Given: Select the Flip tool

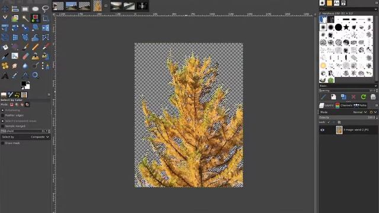Looking at the screenshot, I should (46, 28).
